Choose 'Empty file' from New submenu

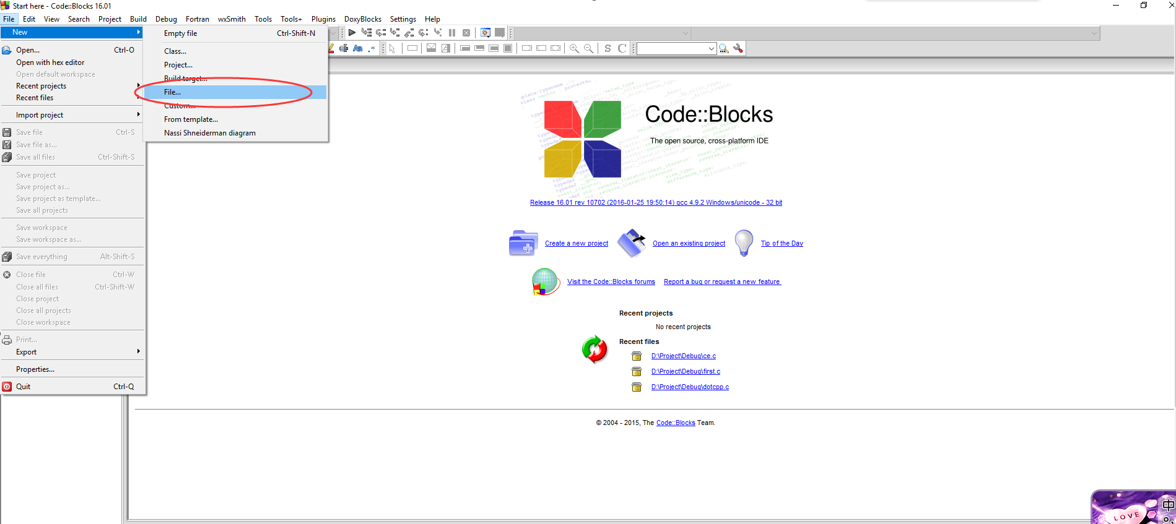(180, 33)
